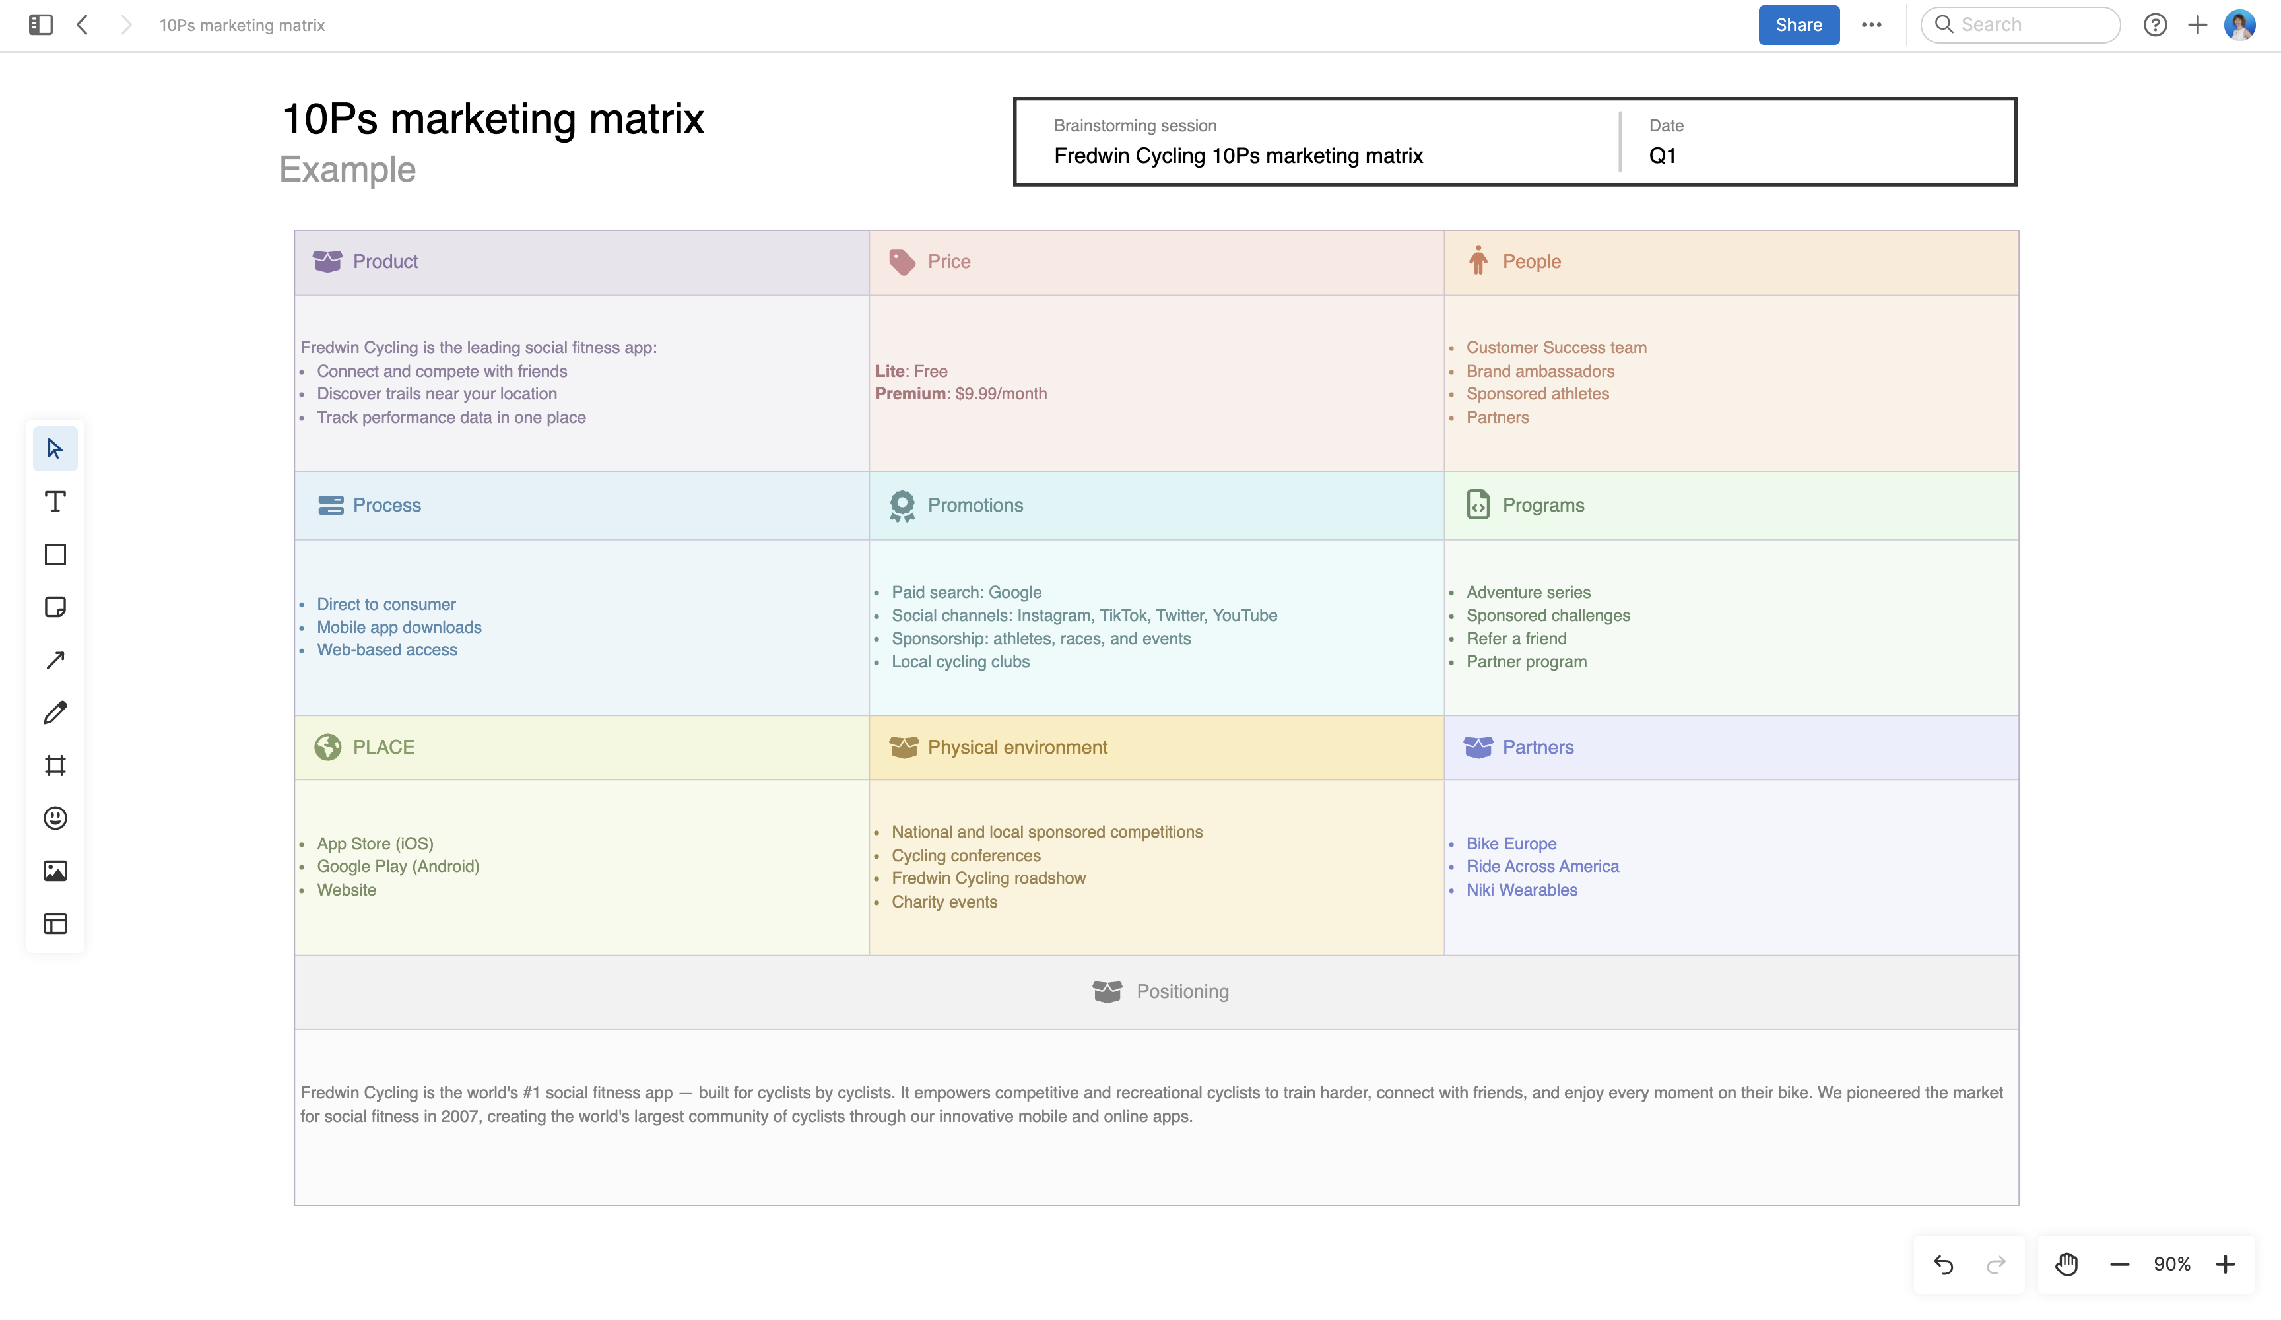
Task: Select the Shape tool
Action: click(x=55, y=554)
